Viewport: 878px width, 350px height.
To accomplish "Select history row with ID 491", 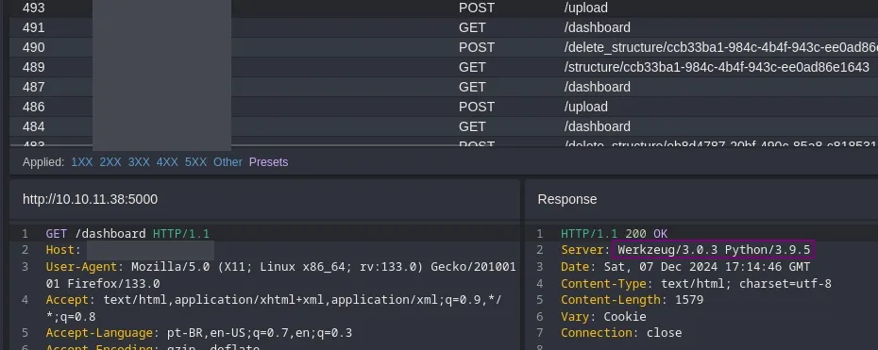I will point(444,27).
